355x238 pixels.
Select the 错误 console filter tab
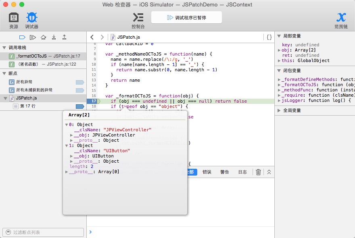(x=207, y=172)
